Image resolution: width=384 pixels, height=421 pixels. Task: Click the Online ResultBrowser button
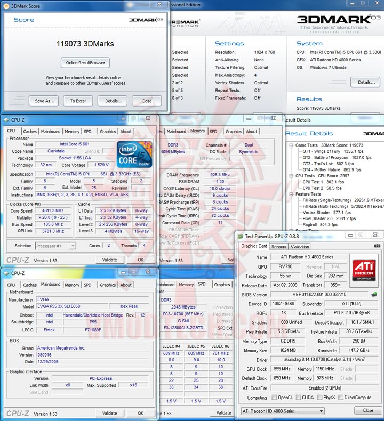pos(85,62)
